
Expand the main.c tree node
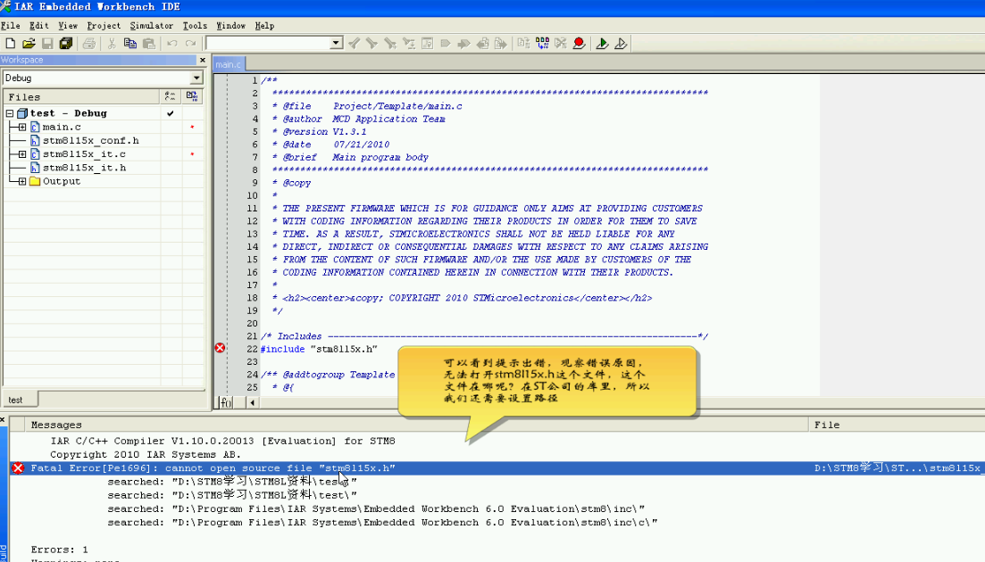(x=22, y=128)
